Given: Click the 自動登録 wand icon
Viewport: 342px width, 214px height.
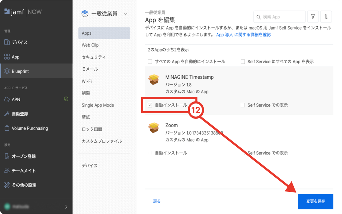Looking at the screenshot, I should [7, 114].
